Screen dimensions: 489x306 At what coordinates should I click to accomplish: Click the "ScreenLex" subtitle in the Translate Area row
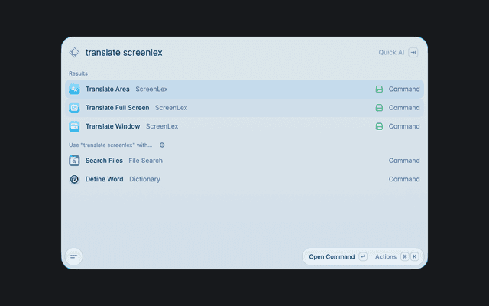[151, 89]
